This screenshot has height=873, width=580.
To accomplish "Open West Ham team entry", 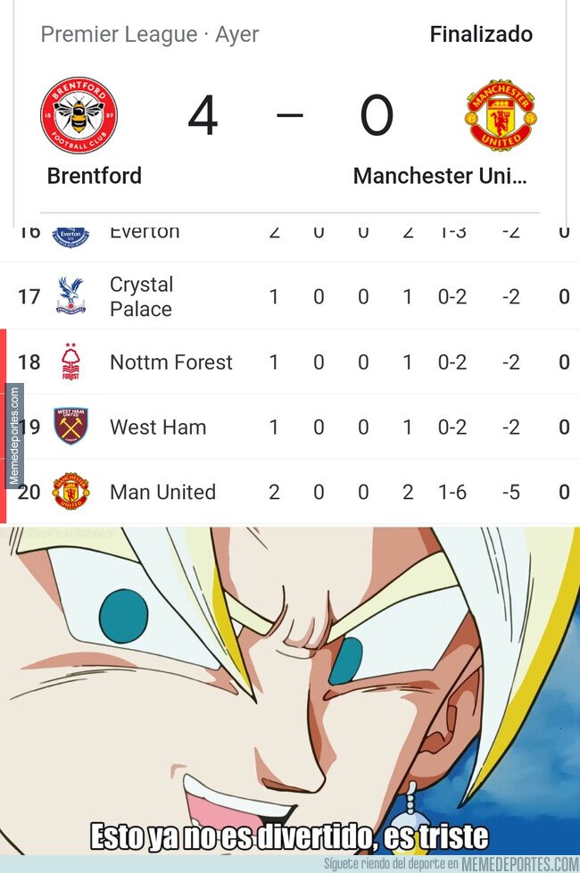I will click(x=158, y=427).
